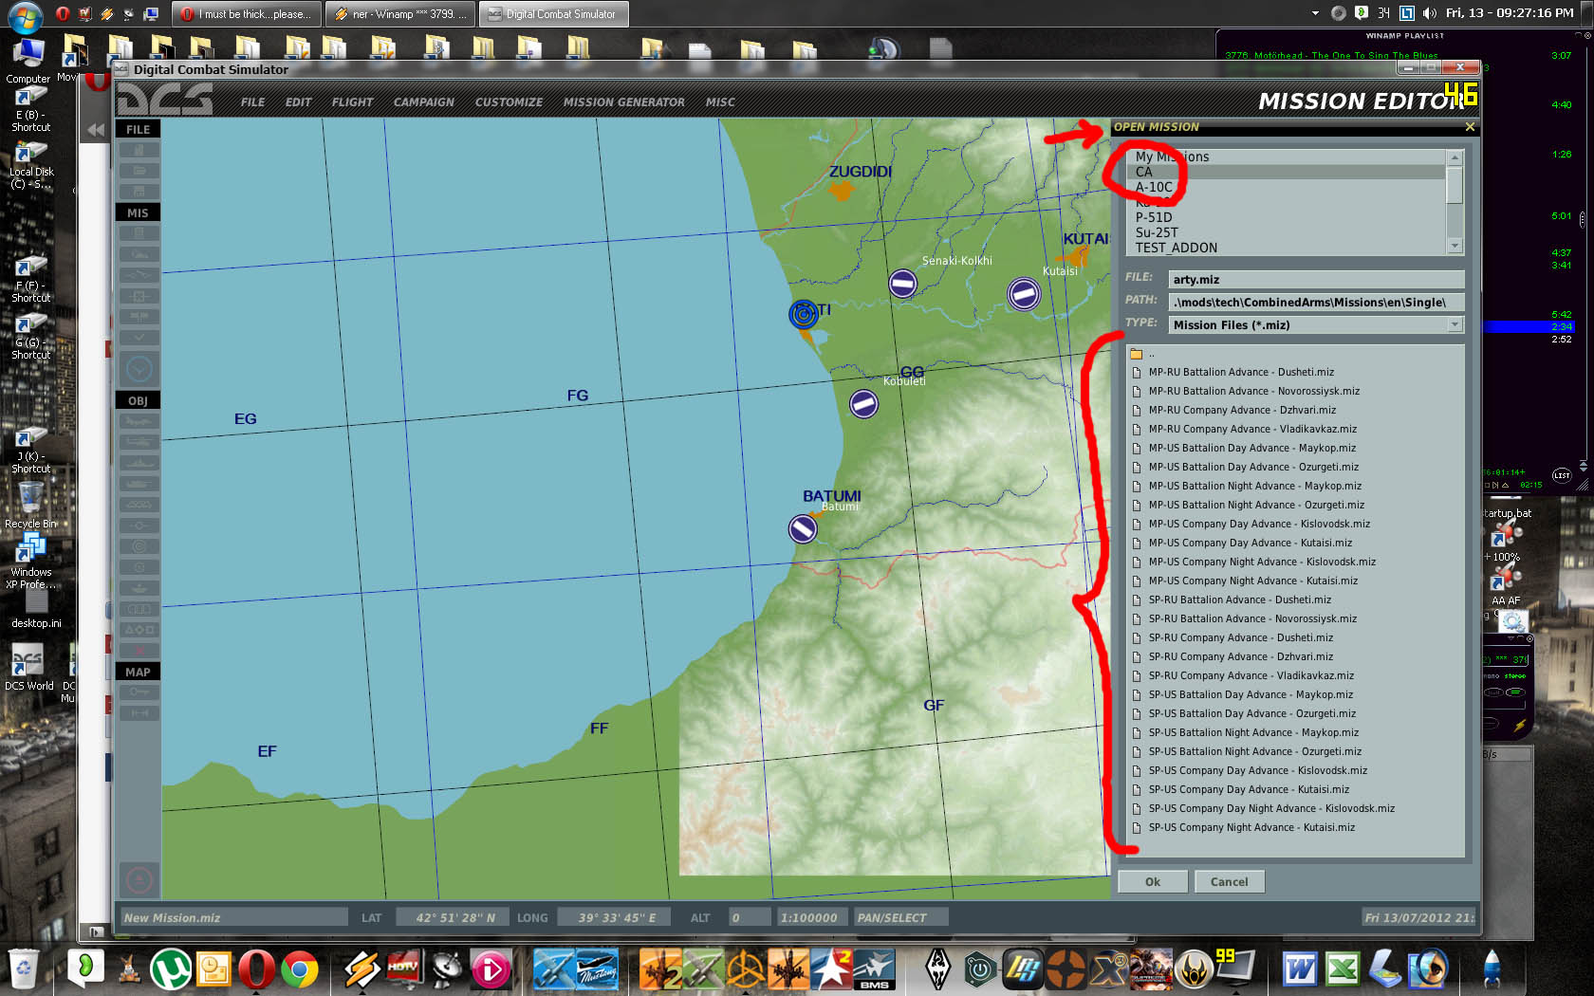Screen dimensions: 1594x996
Task: Click the folder list scroll-down arrow
Action: click(1455, 247)
